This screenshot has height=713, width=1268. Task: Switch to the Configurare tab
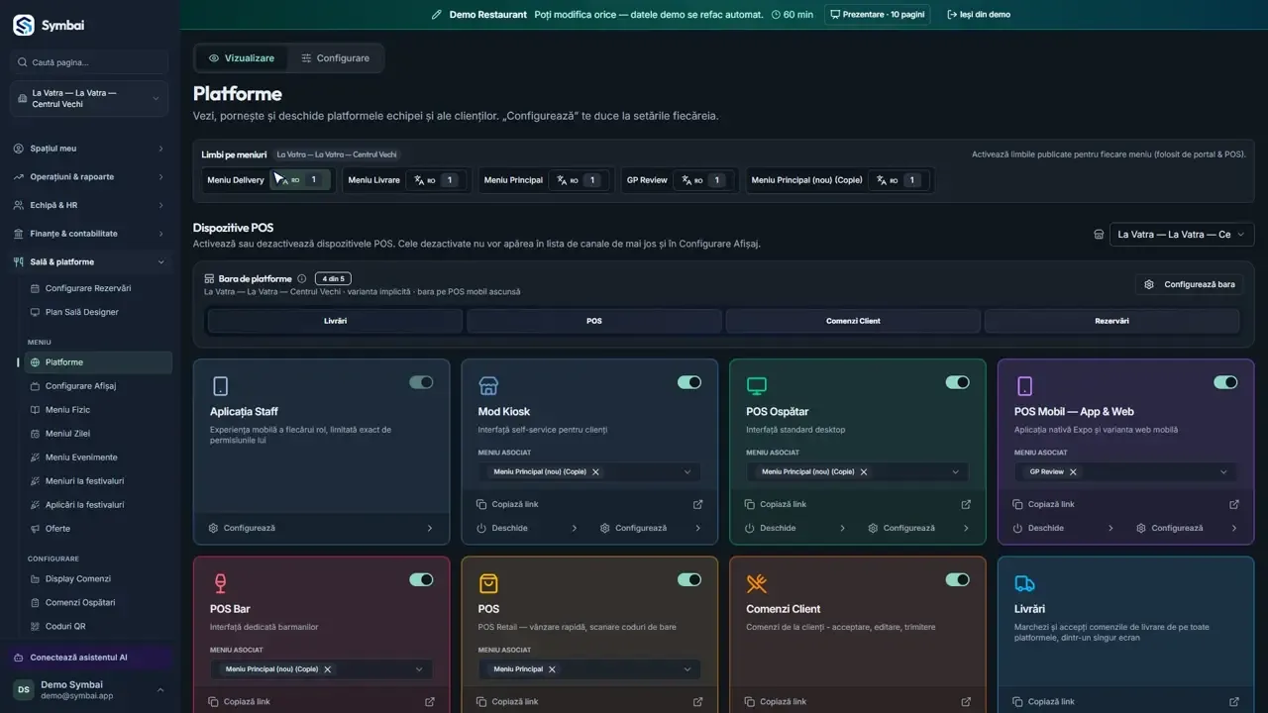coord(335,58)
